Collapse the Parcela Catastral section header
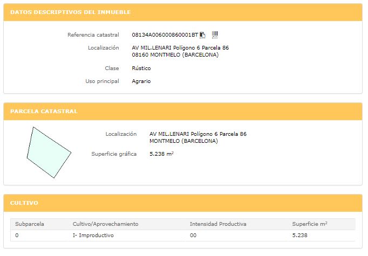Viewport: 368px width, 256px height. (183, 112)
